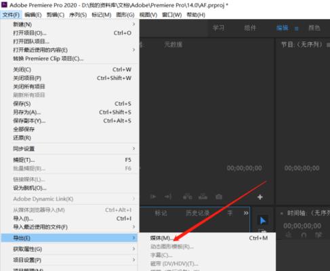Open the 标记 panel tab
Image resolution: width=330 pixels, height=271 pixels.
(x=161, y=213)
